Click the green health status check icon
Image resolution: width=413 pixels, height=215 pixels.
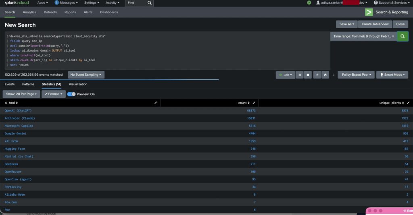[309, 3]
